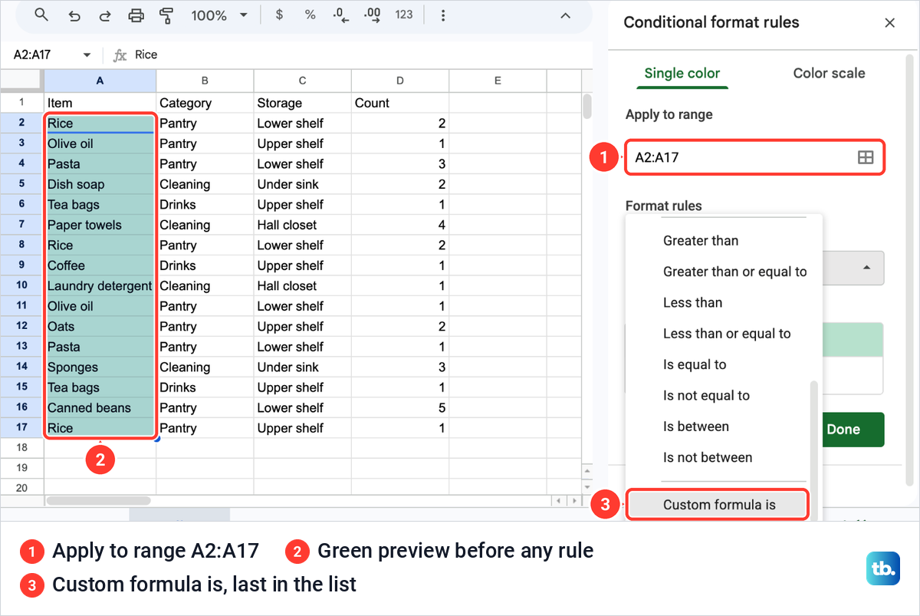
Task: Click the undo arrow icon
Action: pyautogui.click(x=74, y=15)
